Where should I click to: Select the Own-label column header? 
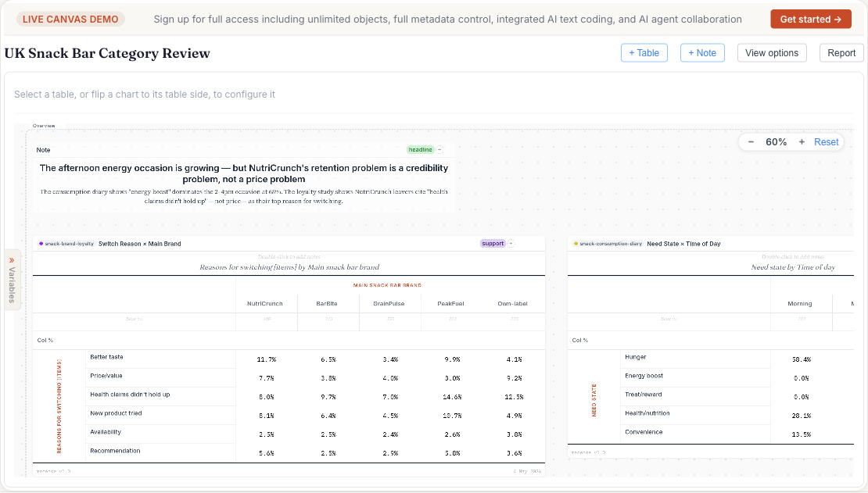(x=512, y=304)
